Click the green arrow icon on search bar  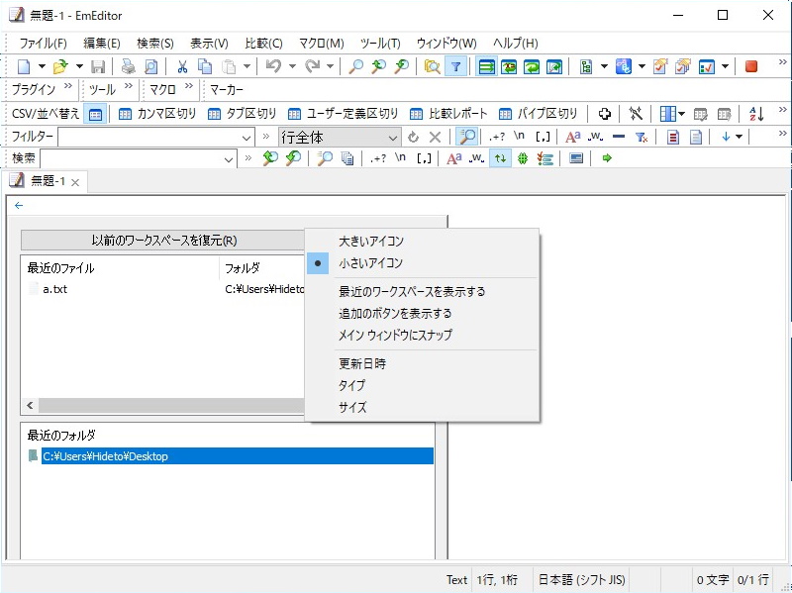(607, 158)
